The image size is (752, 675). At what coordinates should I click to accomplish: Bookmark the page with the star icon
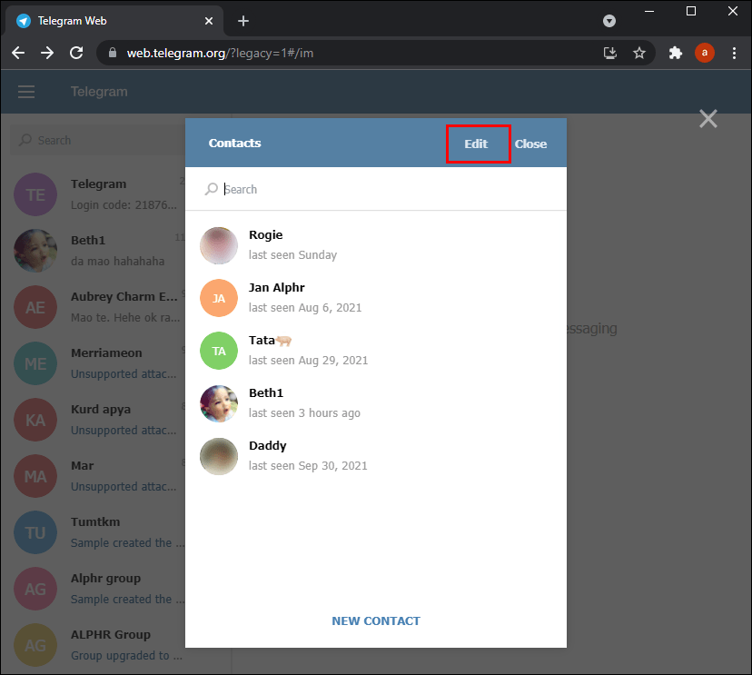click(x=639, y=53)
